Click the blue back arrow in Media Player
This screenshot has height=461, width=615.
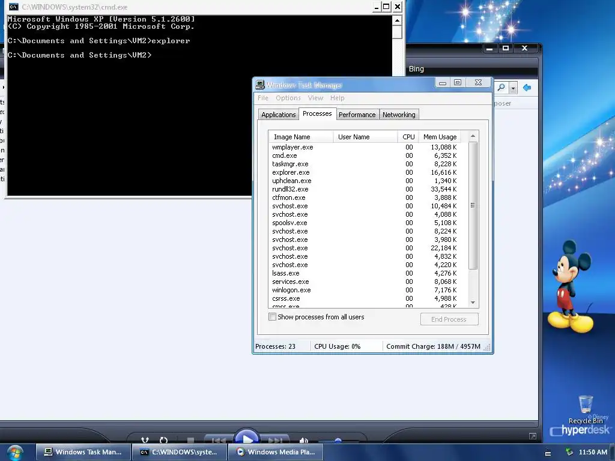(527, 88)
